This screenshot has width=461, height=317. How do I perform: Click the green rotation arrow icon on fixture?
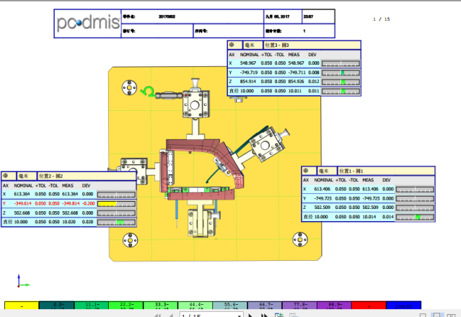tap(149, 91)
